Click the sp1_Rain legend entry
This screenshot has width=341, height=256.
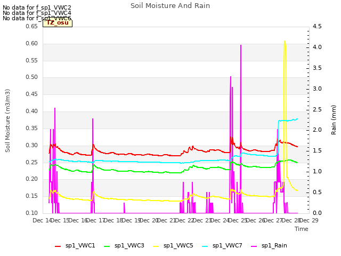[269, 246]
